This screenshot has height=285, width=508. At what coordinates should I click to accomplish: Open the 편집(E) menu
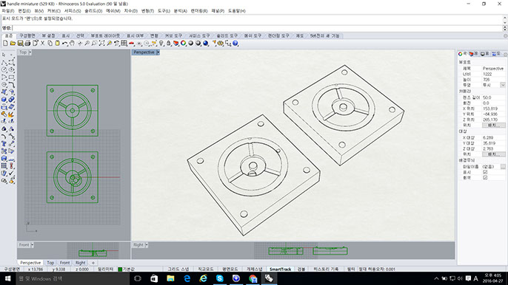(x=24, y=10)
